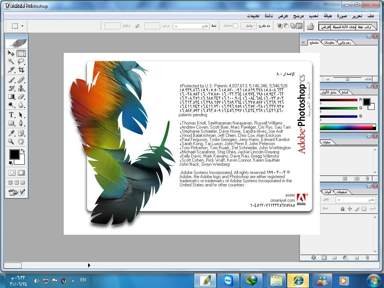Select the History Brush tool
This screenshot has height=288, width=384.
(x=11, y=88)
